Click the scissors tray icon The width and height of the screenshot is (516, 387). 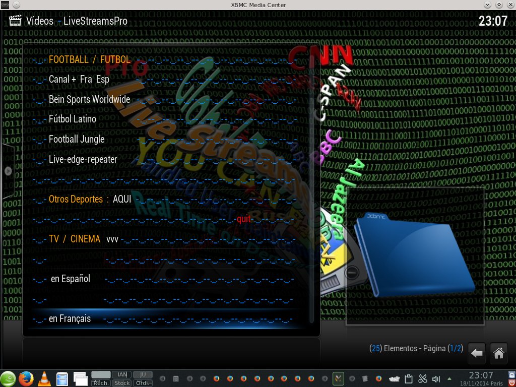click(x=423, y=379)
